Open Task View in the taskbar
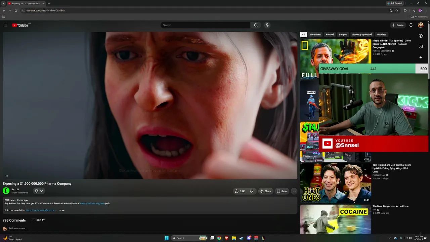Image resolution: width=430 pixels, height=242 pixels. [212, 238]
